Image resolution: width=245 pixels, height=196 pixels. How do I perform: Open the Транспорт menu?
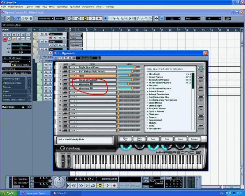(x=75, y=6)
